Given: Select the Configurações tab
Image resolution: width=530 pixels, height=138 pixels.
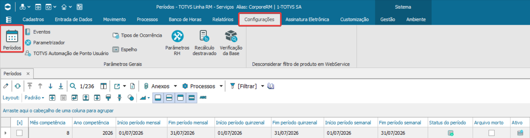Looking at the screenshot, I should [259, 19].
